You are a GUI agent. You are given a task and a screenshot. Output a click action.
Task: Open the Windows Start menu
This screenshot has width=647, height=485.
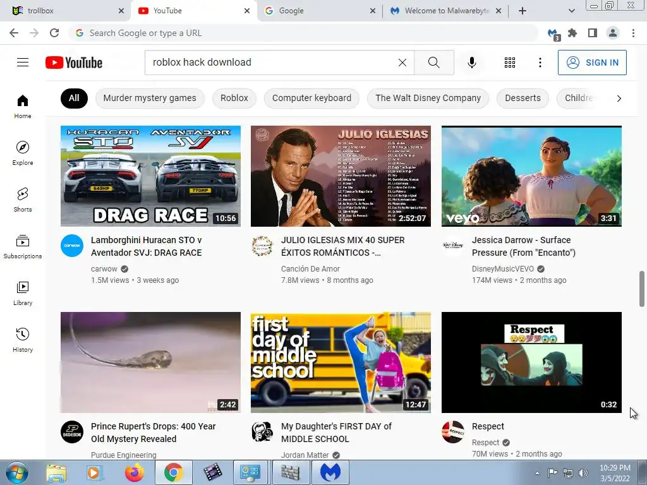17,472
